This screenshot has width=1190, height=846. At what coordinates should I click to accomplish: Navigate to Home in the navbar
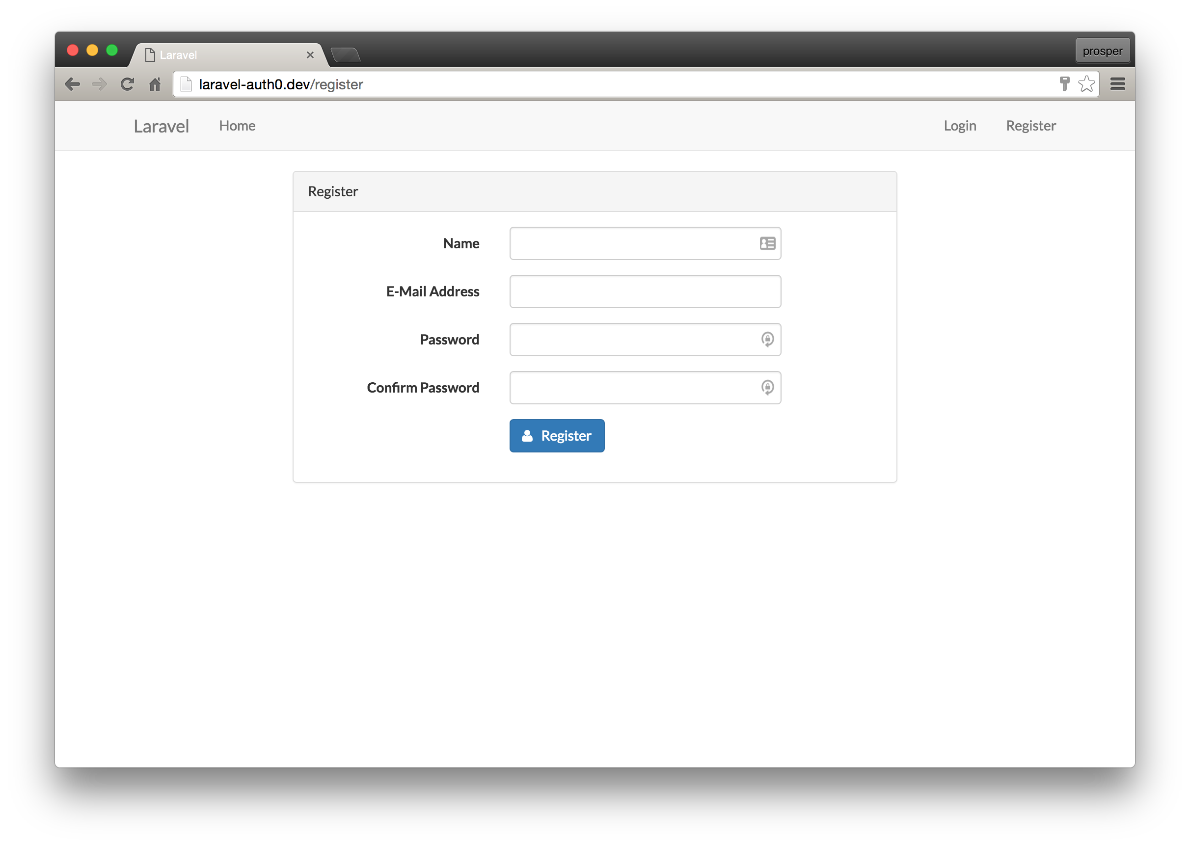[x=237, y=126]
